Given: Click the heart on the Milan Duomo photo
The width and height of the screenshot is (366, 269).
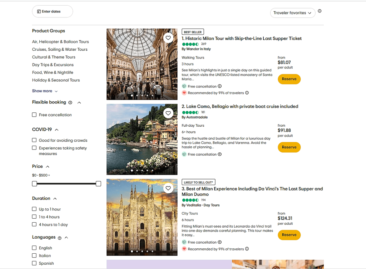Looking at the screenshot, I should coord(168,188).
